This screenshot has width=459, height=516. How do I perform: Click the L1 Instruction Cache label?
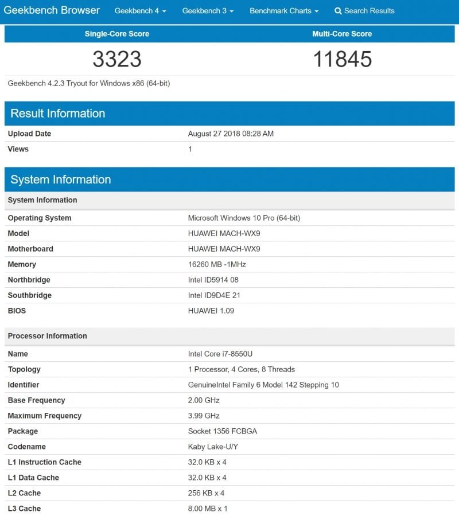pos(44,462)
